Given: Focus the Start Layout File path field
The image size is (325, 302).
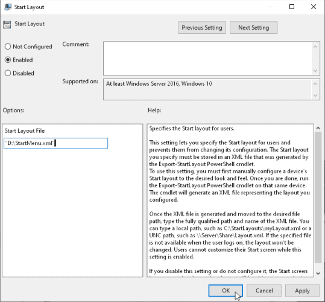Looking at the screenshot, I should (55, 143).
